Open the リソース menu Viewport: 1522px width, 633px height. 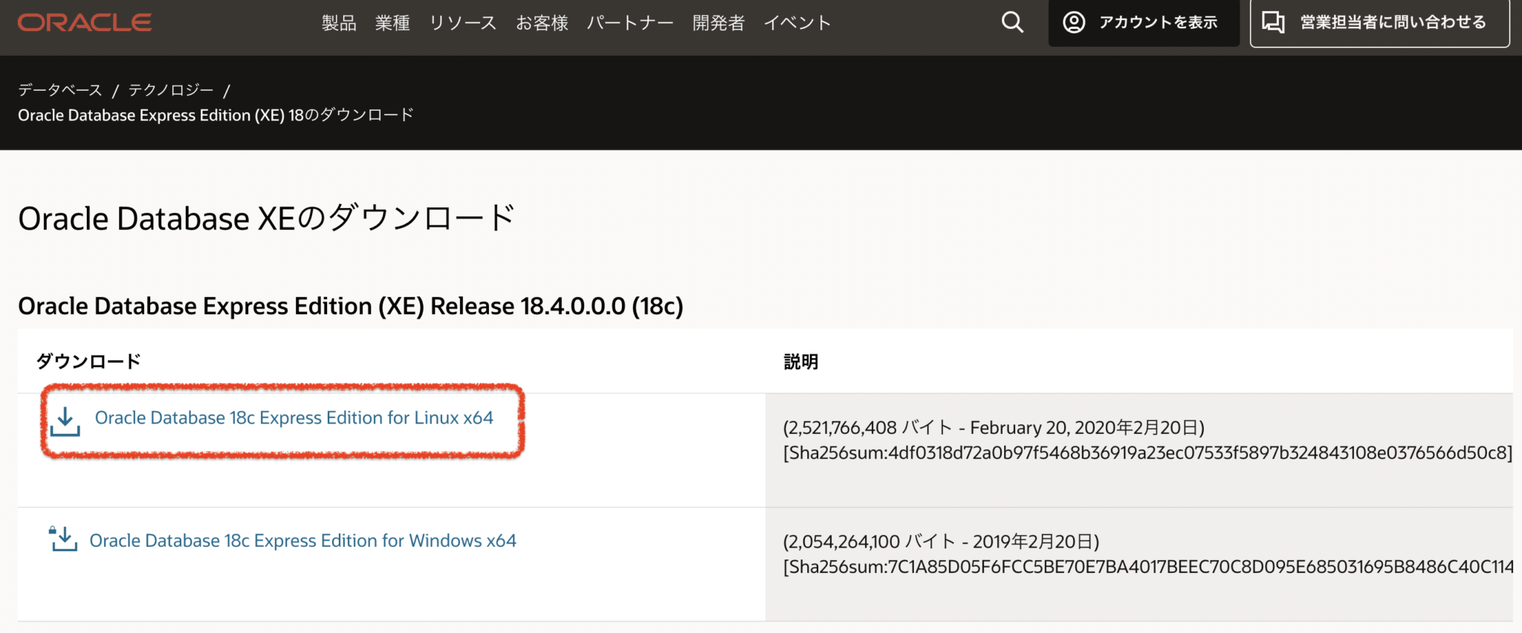[462, 22]
